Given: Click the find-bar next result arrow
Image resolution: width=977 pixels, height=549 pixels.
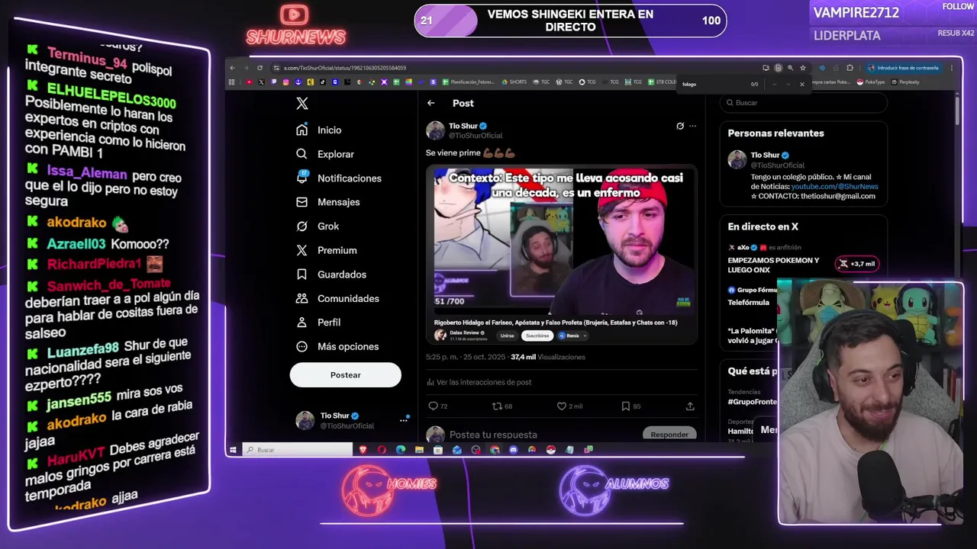Looking at the screenshot, I should (788, 84).
